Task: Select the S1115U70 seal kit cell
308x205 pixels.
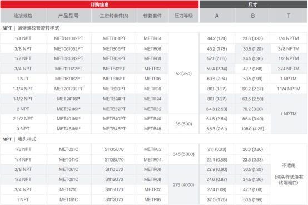Action: (114, 189)
